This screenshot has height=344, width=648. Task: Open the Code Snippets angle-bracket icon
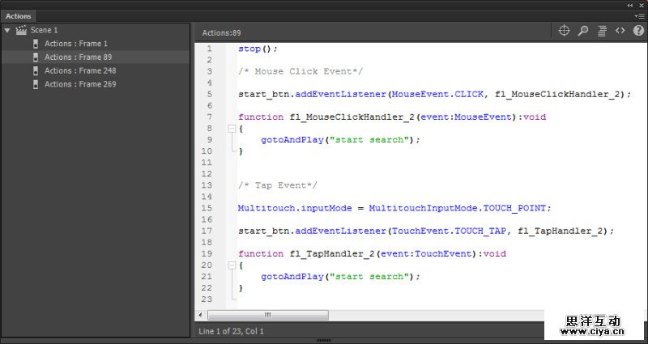point(620,31)
